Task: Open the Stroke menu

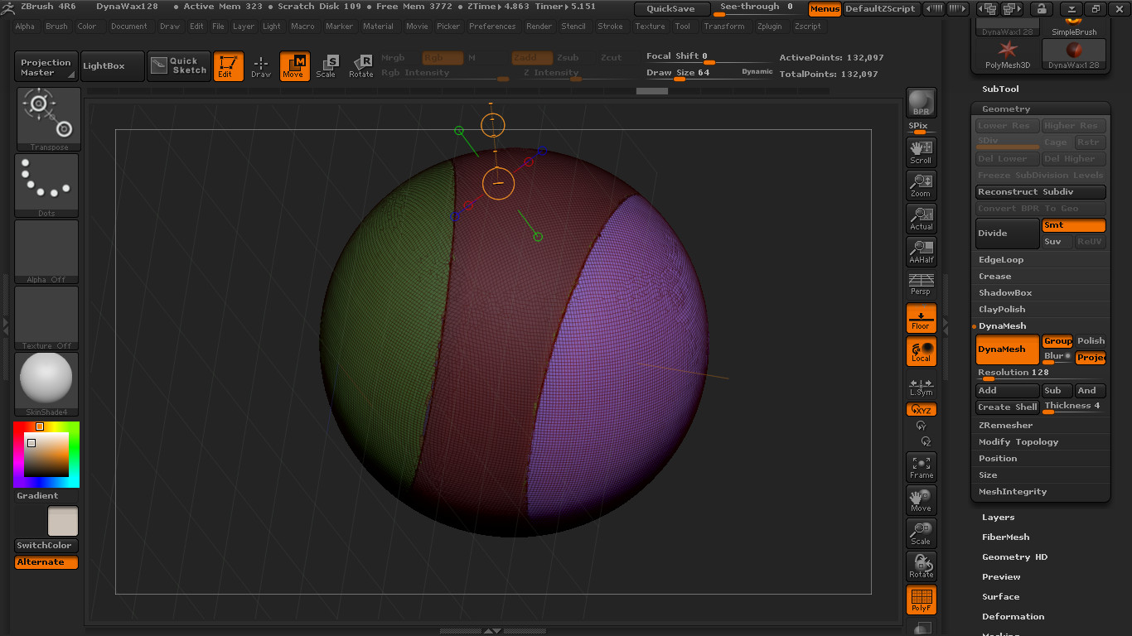Action: pyautogui.click(x=610, y=26)
